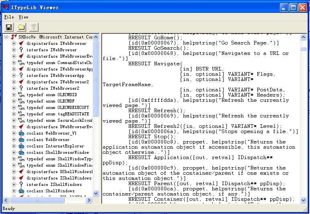Click the coclass ShellBrowserWindow icon
This screenshot has height=214, width=310.
tap(21, 152)
